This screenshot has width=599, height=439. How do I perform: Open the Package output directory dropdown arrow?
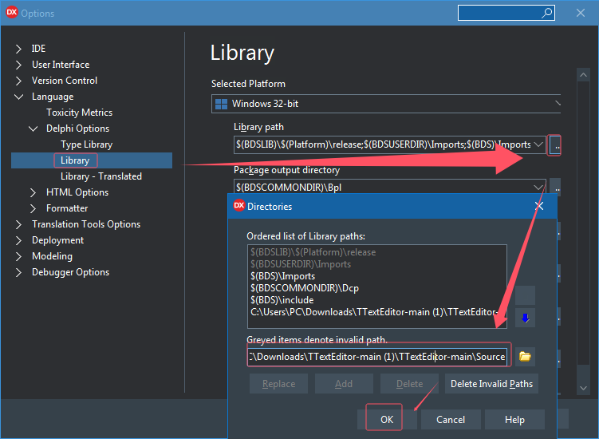[538, 188]
